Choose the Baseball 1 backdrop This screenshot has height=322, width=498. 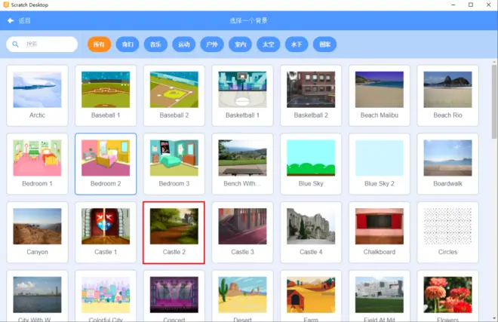pyautogui.click(x=106, y=95)
